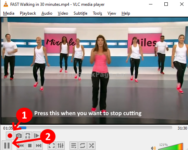Open the Media menu
Image resolution: width=188 pixels, height=150 pixels.
pyautogui.click(x=9, y=13)
